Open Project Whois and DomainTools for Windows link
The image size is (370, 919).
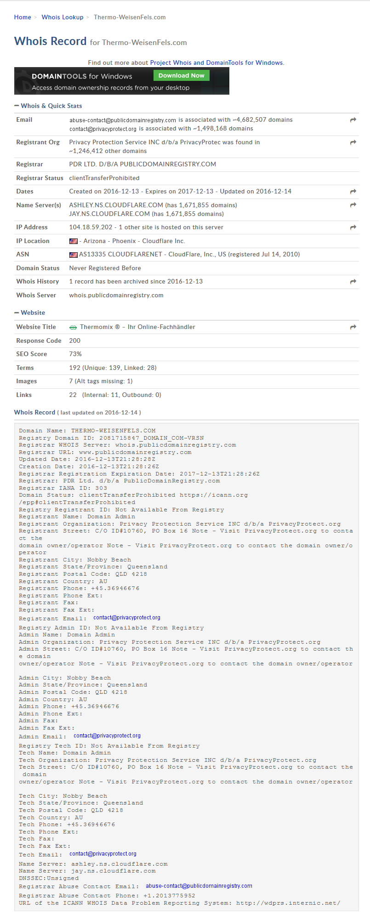[x=216, y=62]
